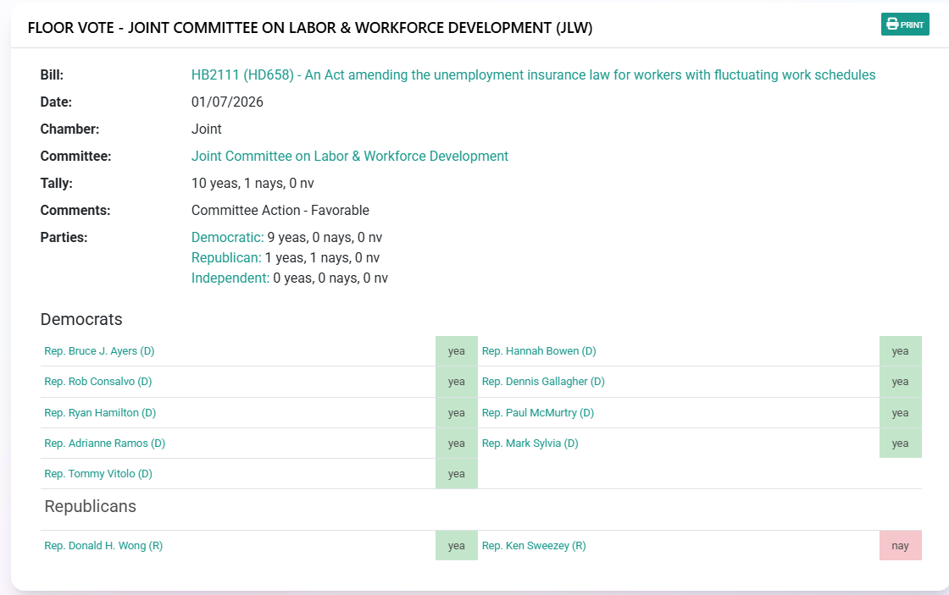
Task: Open Rep. Hannah Bowen profile
Action: click(x=539, y=351)
